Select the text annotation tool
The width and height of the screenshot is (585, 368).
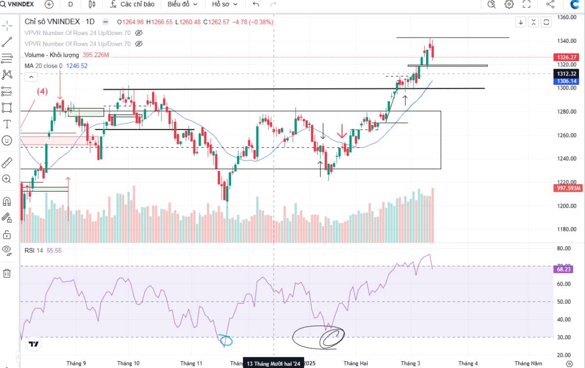point(7,124)
